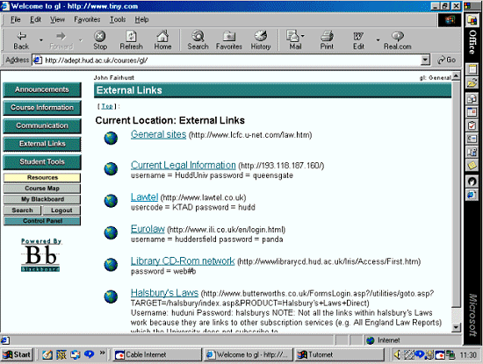Expand the Address bar dropdown arrow
The width and height of the screenshot is (483, 364).
click(425, 60)
